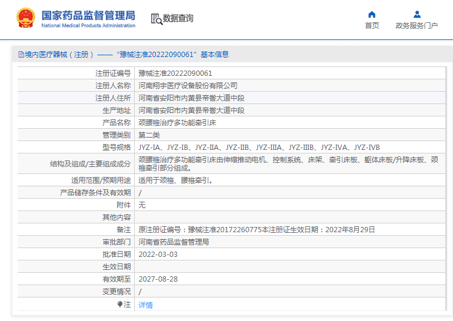Click the 其他内容 label
Image resolution: width=453 pixels, height=321 pixels.
116,218
